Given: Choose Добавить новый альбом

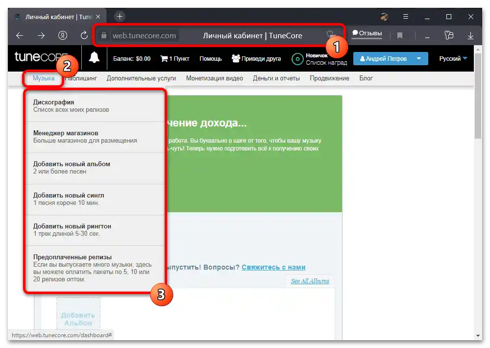Looking at the screenshot, I should click(x=96, y=168).
